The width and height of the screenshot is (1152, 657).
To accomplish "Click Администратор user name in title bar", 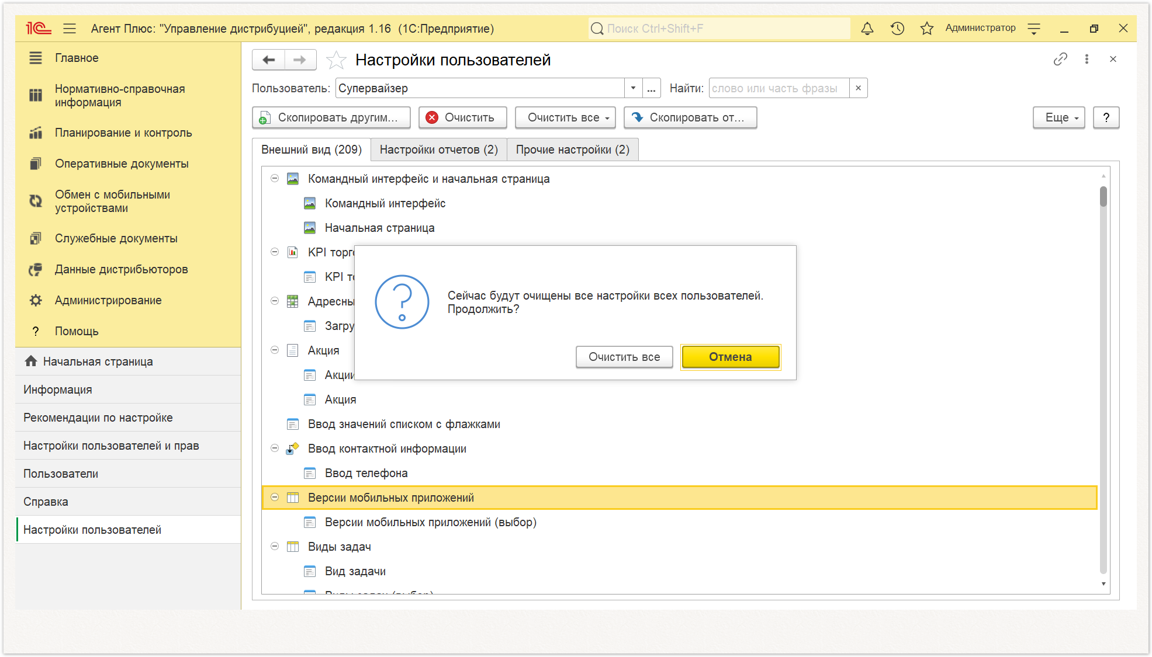I will pos(980,28).
